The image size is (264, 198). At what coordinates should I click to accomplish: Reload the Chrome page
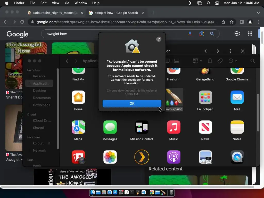(x=22, y=22)
